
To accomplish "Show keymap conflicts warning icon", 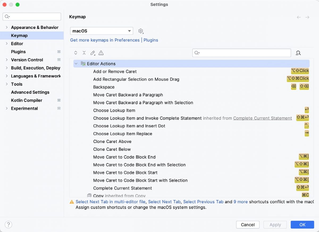I will click(x=101, y=52).
